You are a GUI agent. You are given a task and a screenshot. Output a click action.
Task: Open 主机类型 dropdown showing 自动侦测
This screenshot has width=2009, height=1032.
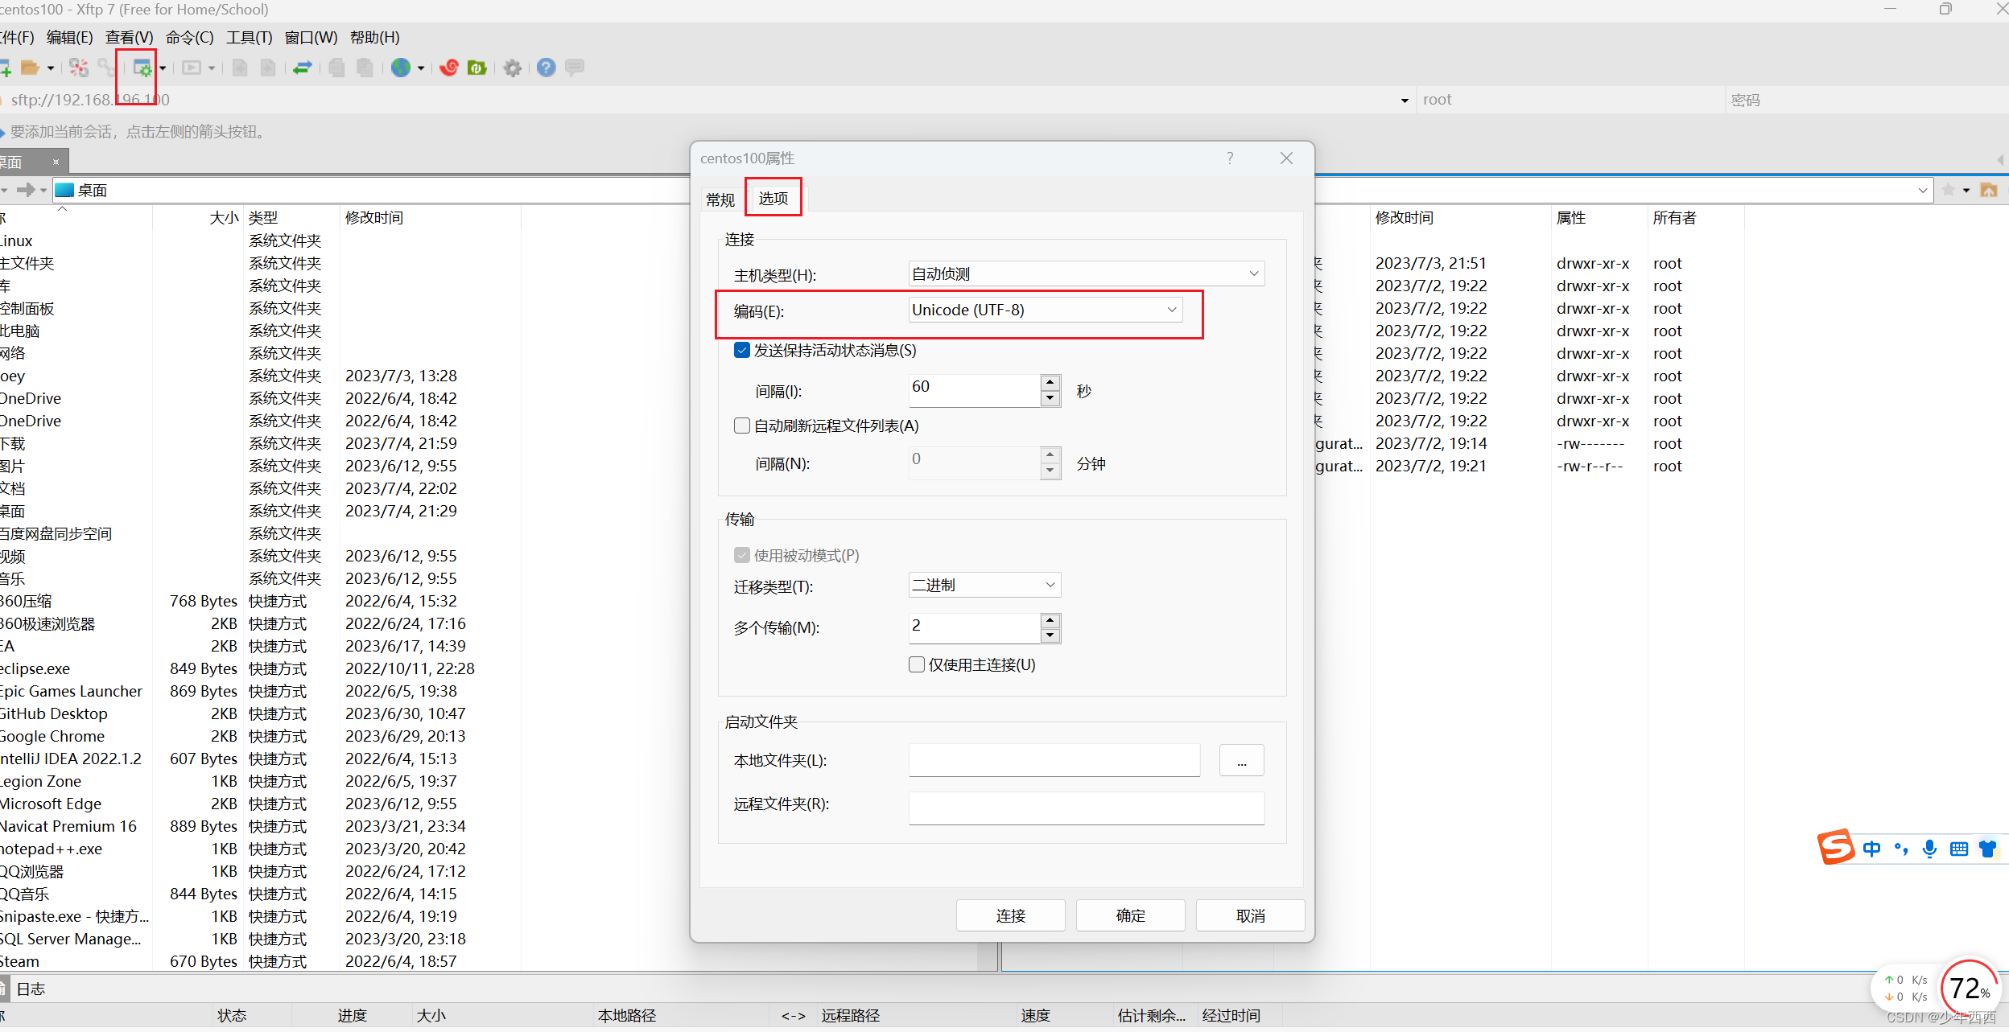(x=1087, y=273)
